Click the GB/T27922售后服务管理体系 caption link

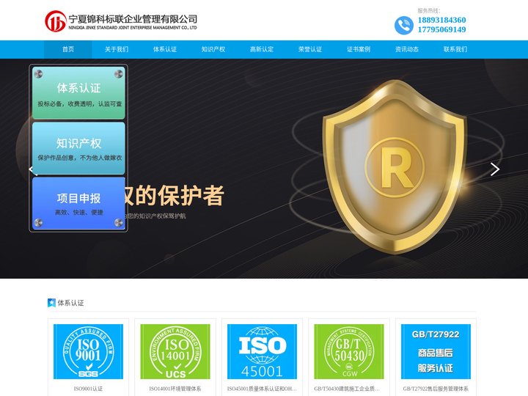436,389
